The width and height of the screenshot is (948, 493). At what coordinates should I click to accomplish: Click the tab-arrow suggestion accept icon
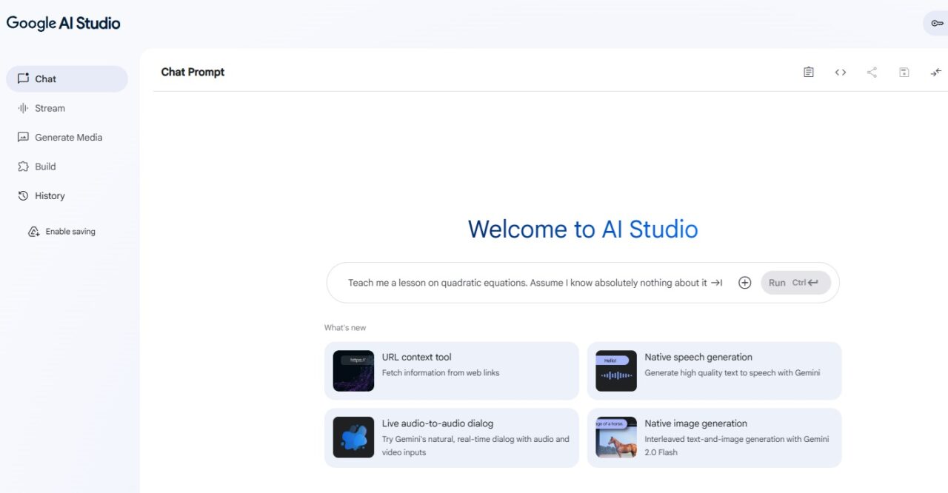tap(716, 283)
